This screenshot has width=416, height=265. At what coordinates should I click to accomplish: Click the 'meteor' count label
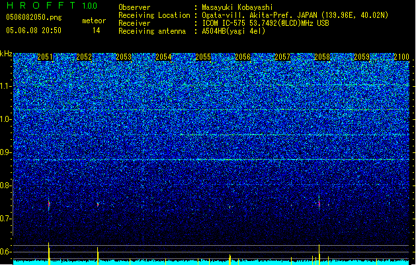pyautogui.click(x=94, y=21)
